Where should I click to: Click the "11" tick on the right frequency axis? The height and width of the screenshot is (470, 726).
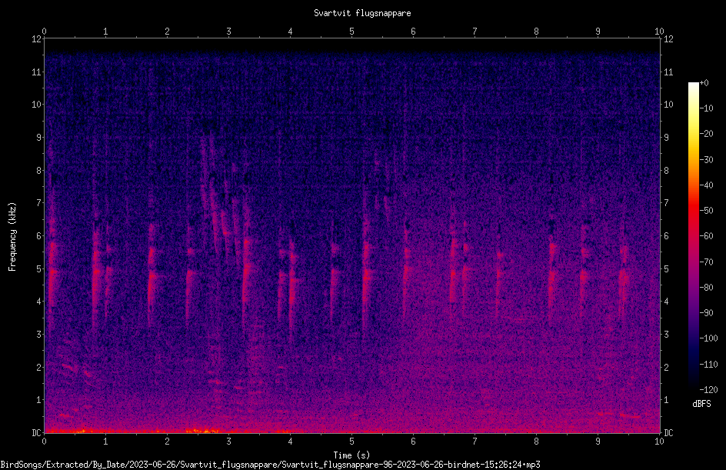(x=668, y=72)
